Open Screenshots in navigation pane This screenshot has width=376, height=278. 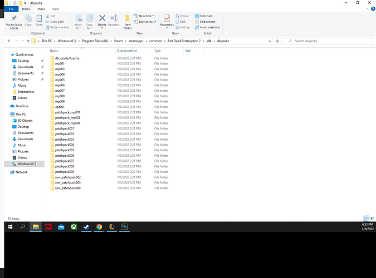26,92
